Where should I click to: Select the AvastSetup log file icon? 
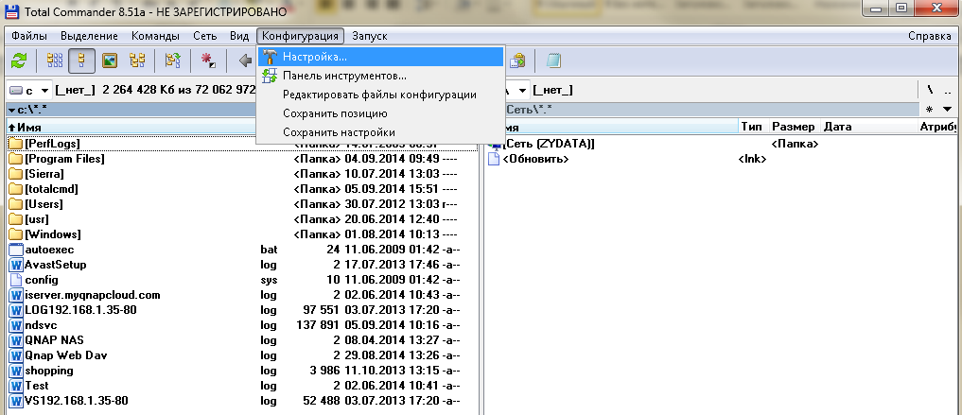coord(16,265)
